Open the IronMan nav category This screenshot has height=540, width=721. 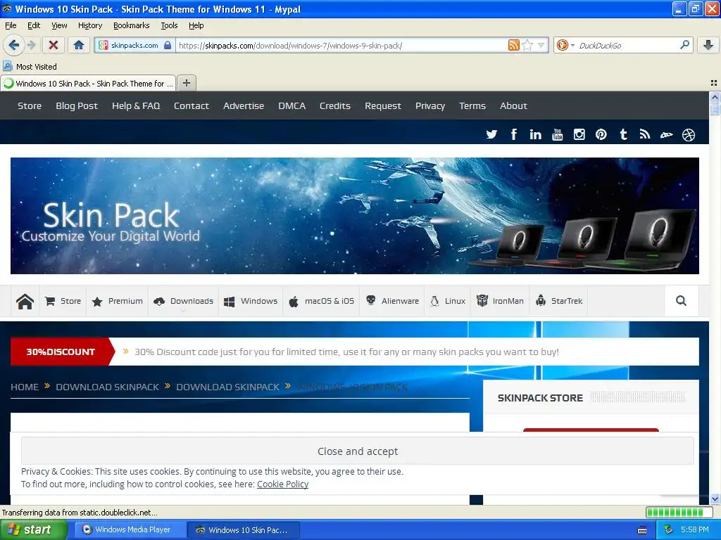click(501, 301)
